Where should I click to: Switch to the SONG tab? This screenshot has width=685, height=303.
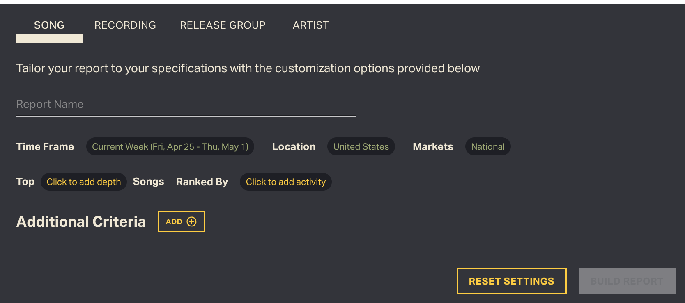point(49,25)
